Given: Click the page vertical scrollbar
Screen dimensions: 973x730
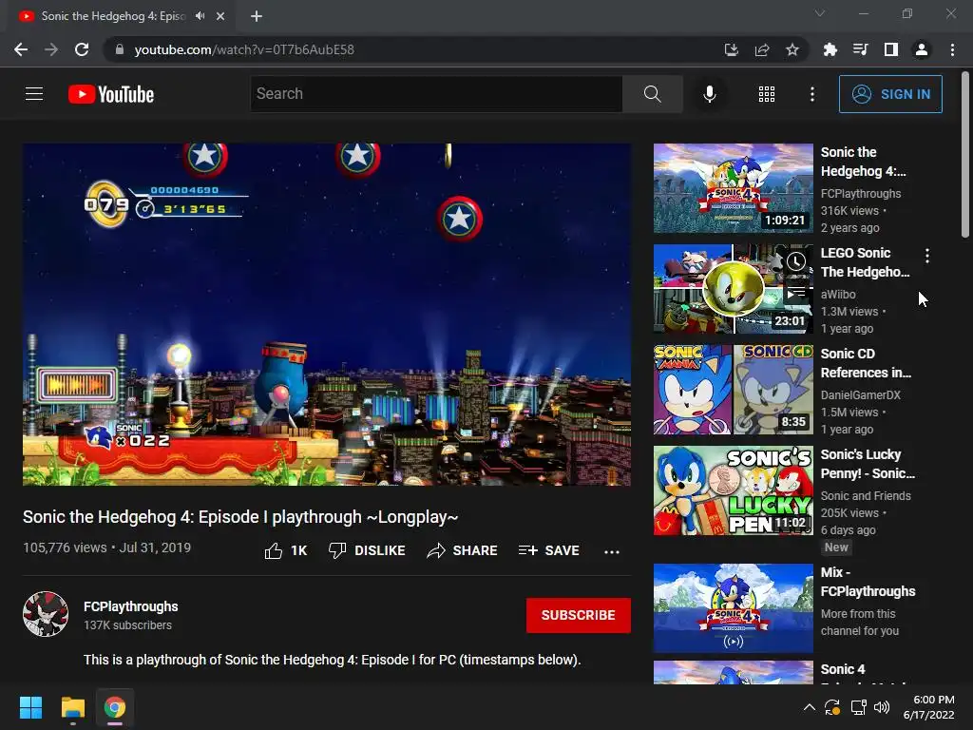Looking at the screenshot, I should pos(965,155).
